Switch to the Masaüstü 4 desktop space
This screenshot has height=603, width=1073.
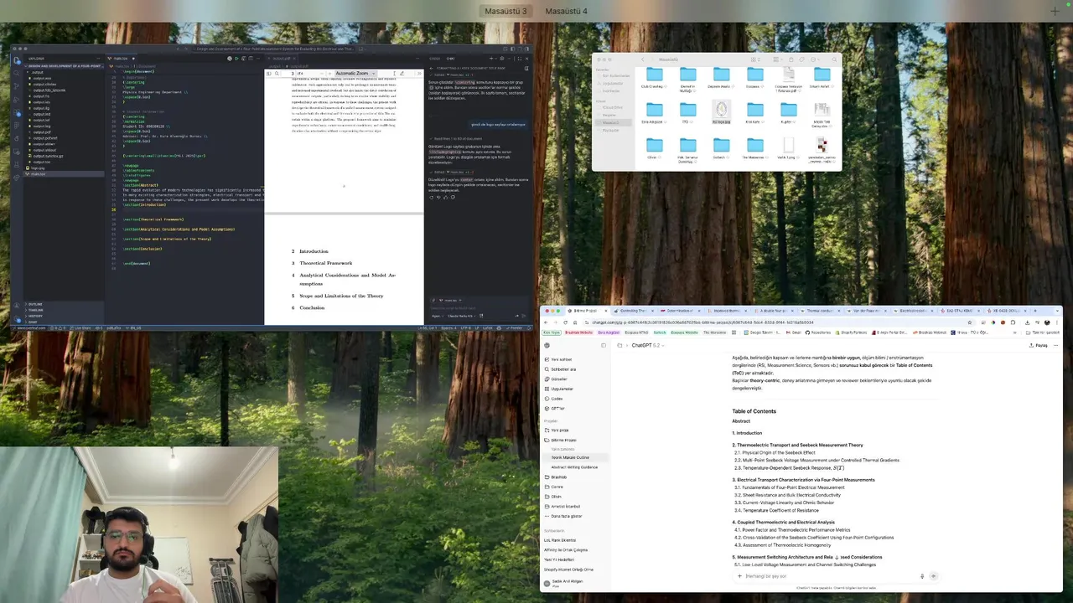(x=566, y=11)
